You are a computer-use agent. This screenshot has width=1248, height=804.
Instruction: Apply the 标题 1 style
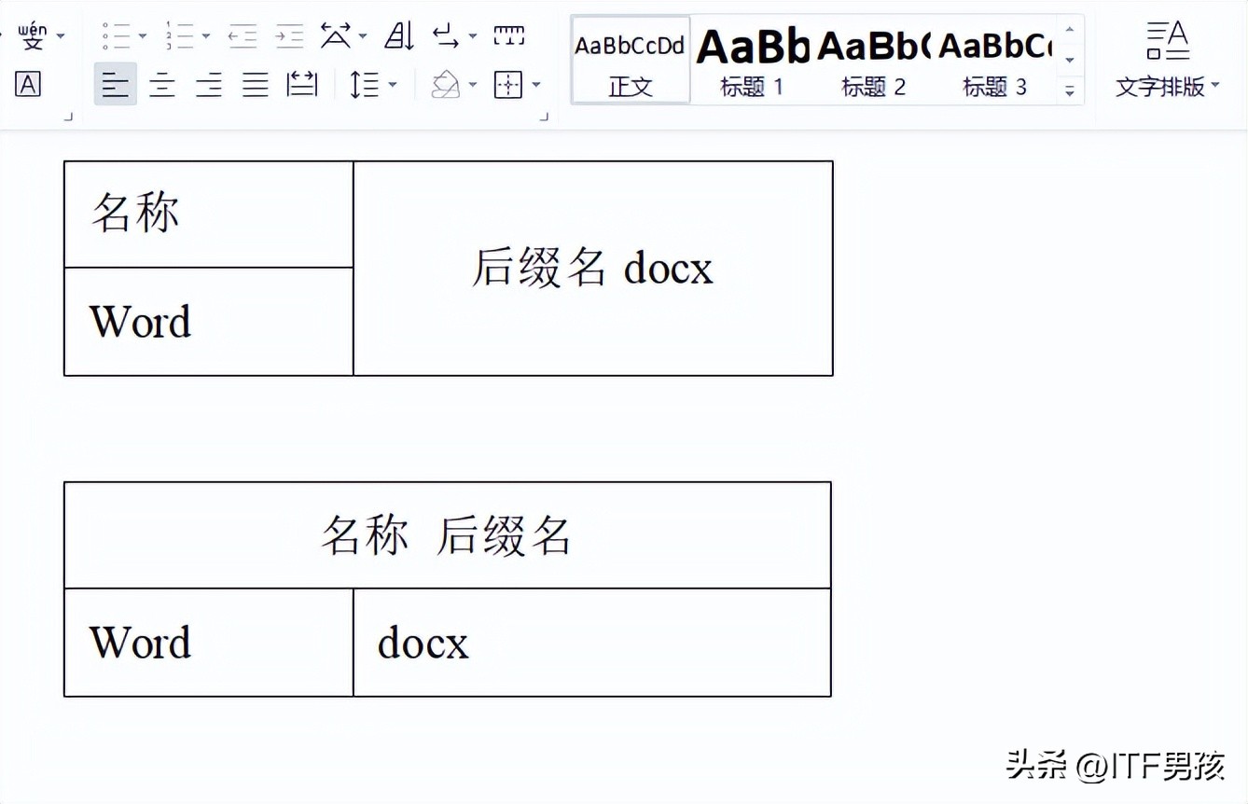click(752, 56)
